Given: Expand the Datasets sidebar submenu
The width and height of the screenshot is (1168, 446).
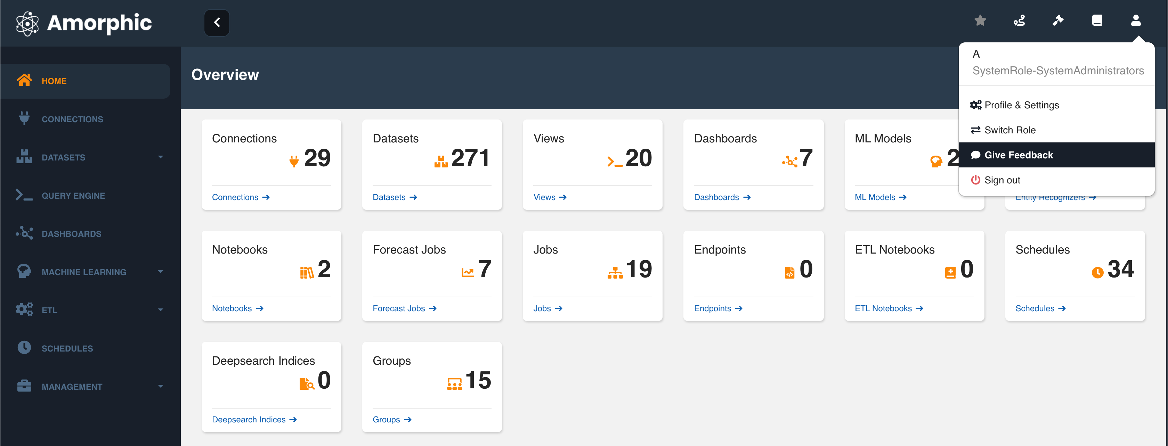Looking at the screenshot, I should (x=160, y=157).
